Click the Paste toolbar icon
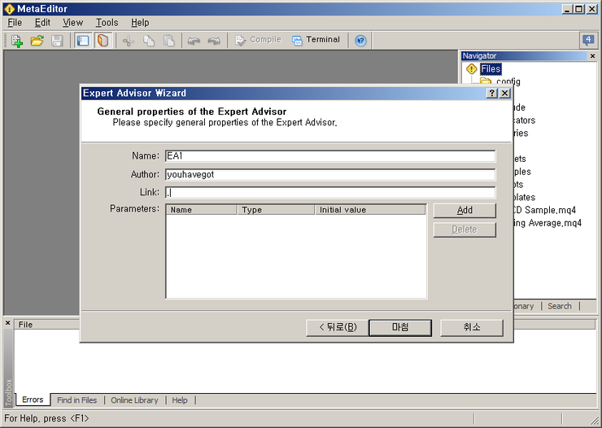This screenshot has height=428, width=602. click(169, 41)
